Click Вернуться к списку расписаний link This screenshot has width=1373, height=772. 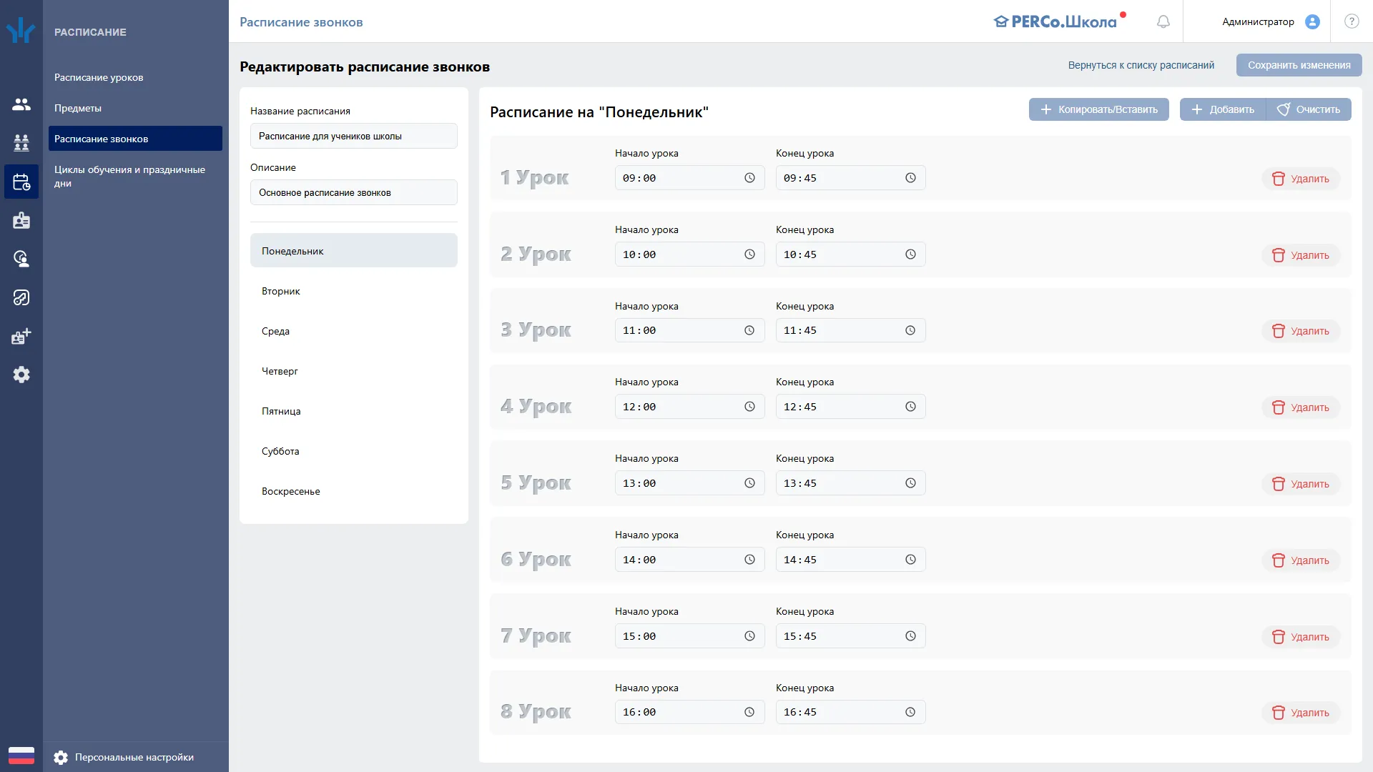coord(1141,65)
